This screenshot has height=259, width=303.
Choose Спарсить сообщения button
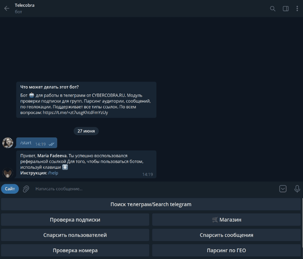(226, 235)
